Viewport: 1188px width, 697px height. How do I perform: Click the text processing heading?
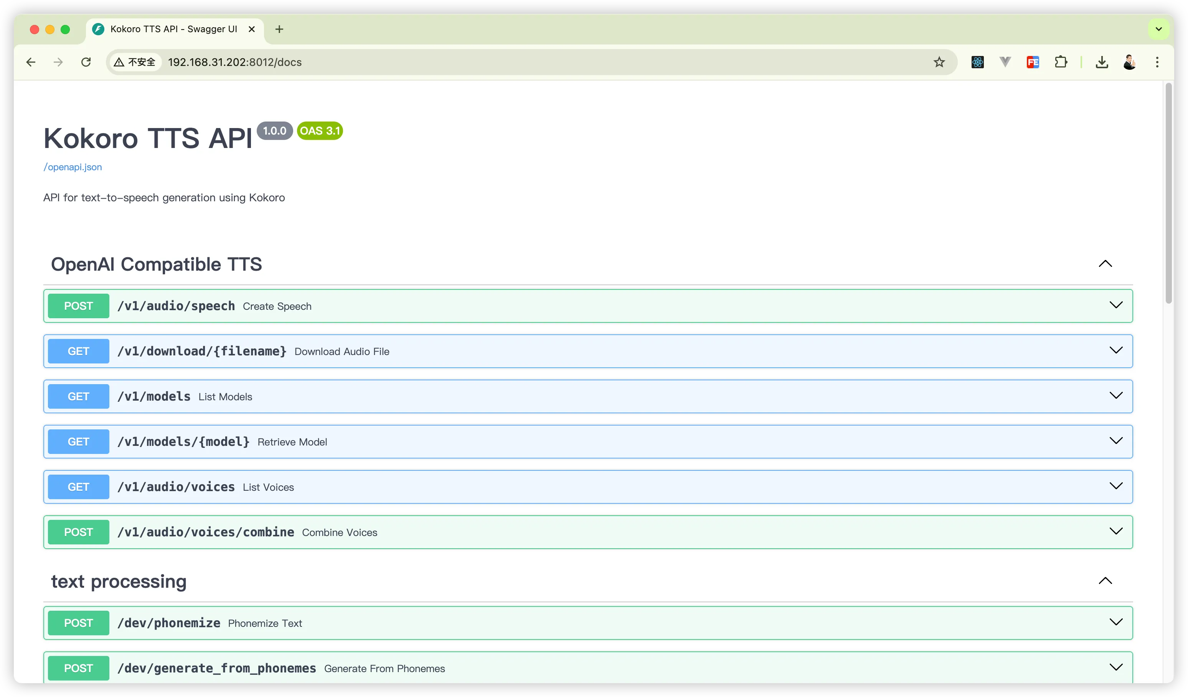click(119, 582)
